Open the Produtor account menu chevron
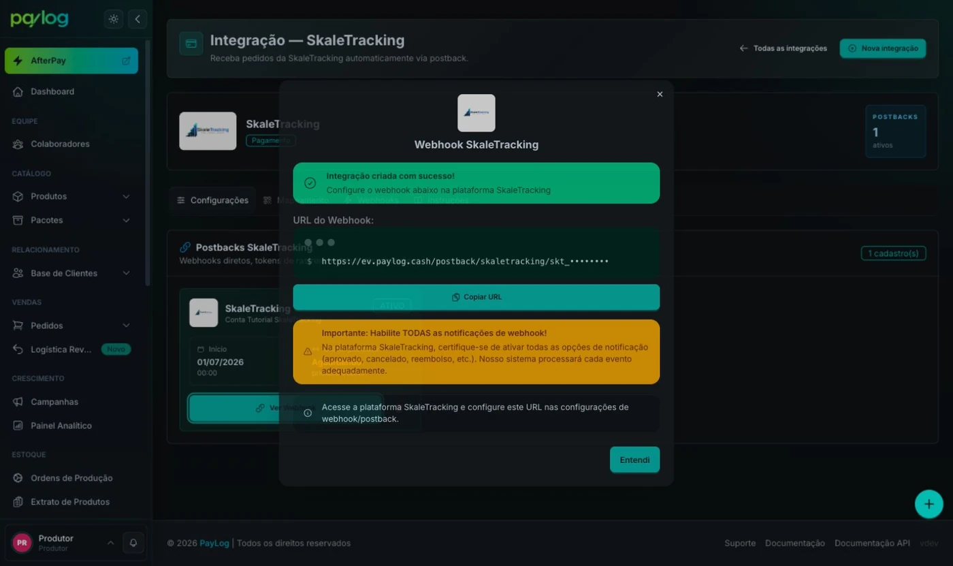Image resolution: width=953 pixels, height=566 pixels. click(110, 543)
